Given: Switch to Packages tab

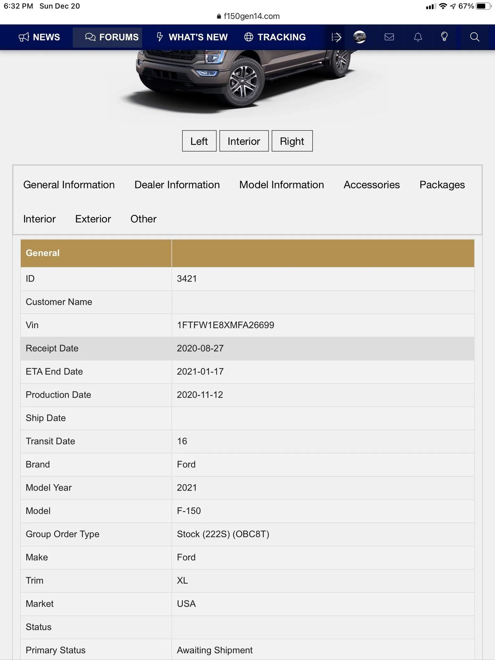Looking at the screenshot, I should click(442, 185).
